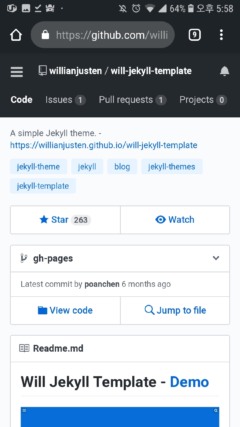Open the browser three-dot overflow menu
Image resolution: width=240 pixels, height=427 pixels.
221,35
